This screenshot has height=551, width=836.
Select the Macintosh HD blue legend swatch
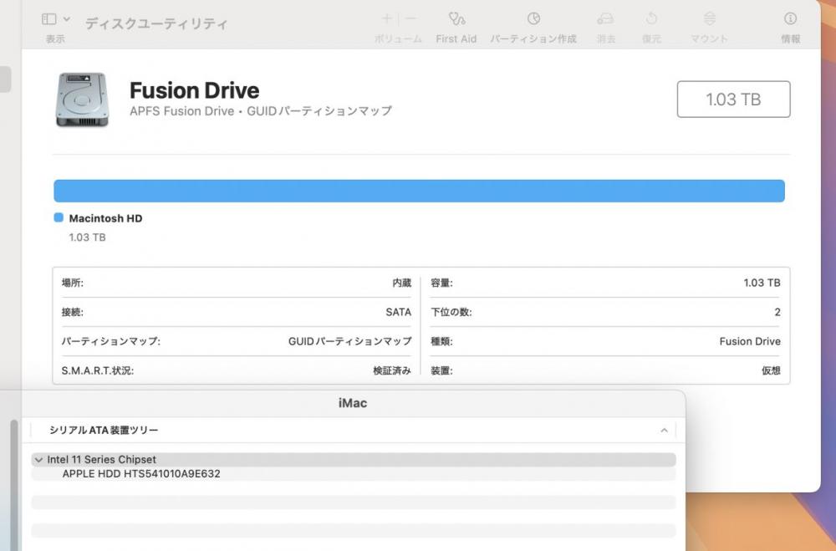tap(59, 217)
